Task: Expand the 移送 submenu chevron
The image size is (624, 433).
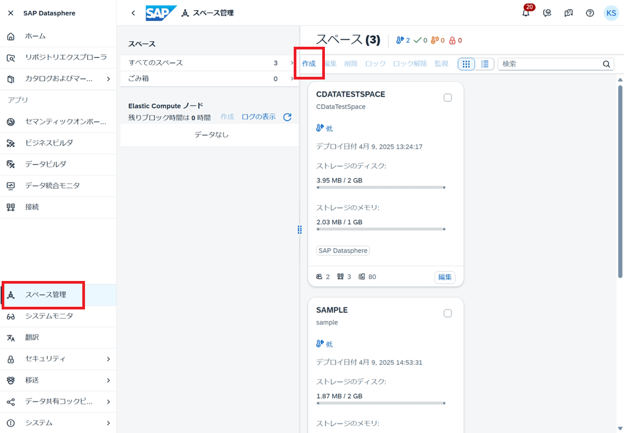Action: click(x=108, y=380)
